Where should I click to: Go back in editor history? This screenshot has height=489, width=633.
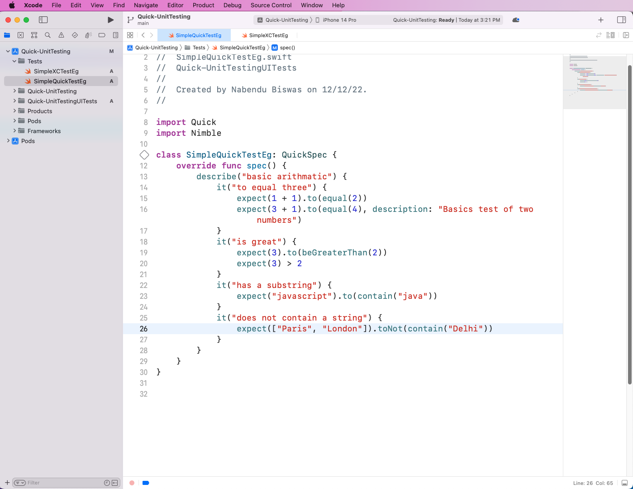pyautogui.click(x=143, y=35)
